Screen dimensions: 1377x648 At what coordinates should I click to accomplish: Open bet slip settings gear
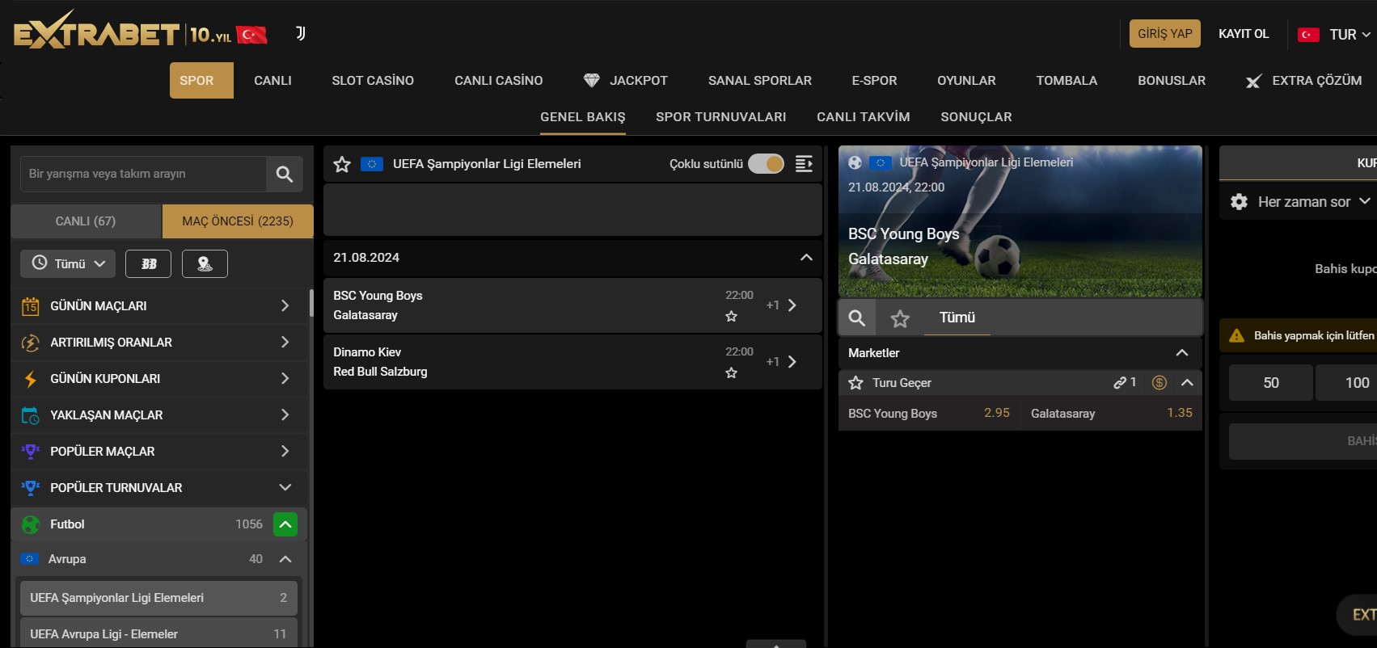pos(1239,202)
